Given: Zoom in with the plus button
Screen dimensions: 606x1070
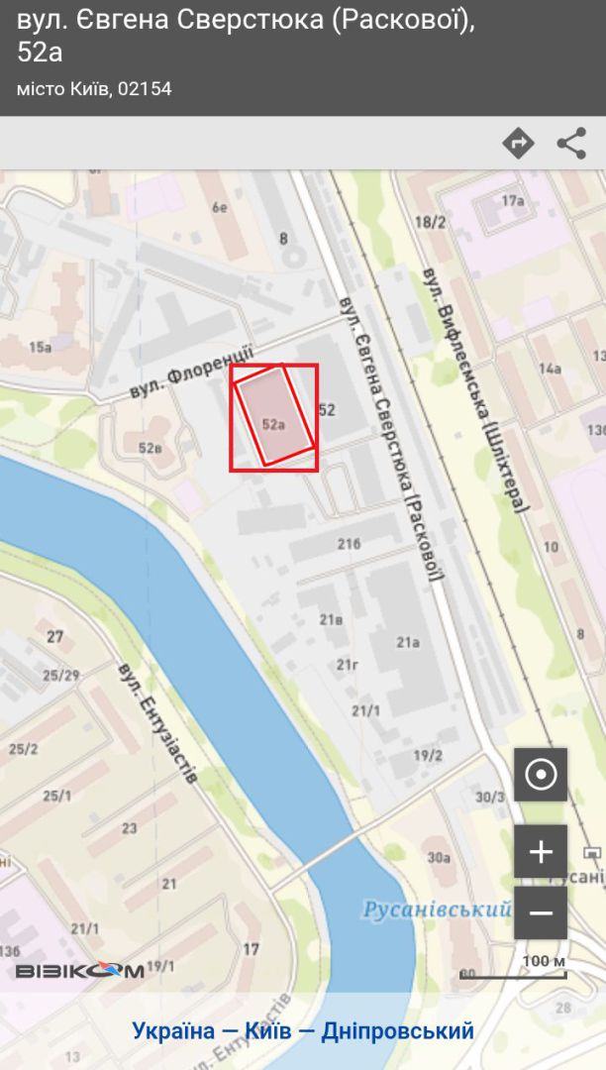Looking at the screenshot, I should click(x=541, y=852).
